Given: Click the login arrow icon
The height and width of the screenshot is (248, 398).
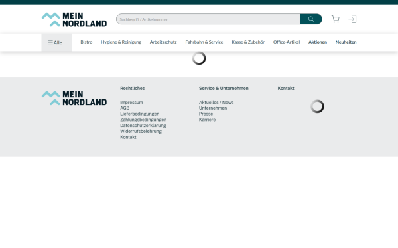Looking at the screenshot, I should tap(352, 19).
